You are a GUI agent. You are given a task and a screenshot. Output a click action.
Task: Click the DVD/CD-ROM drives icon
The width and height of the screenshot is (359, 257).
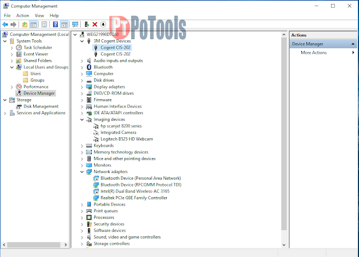(x=89, y=93)
